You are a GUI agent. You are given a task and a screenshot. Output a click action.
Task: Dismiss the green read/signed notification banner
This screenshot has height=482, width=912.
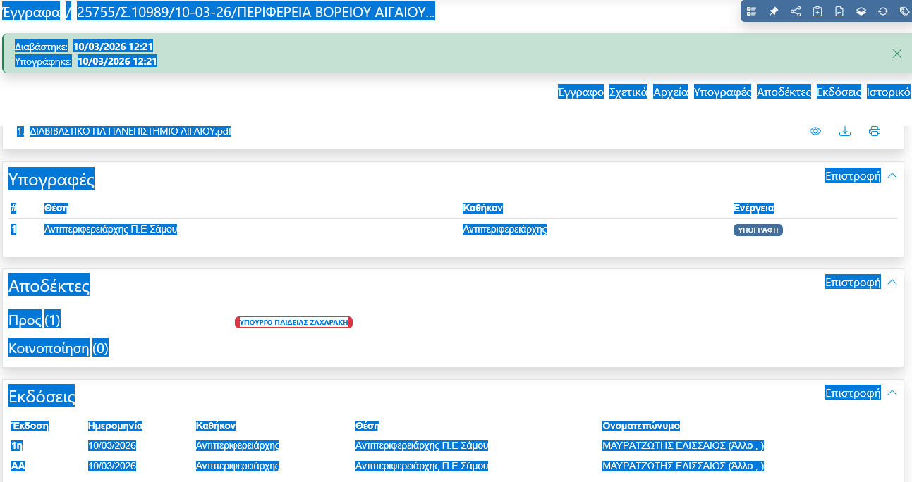coord(897,54)
